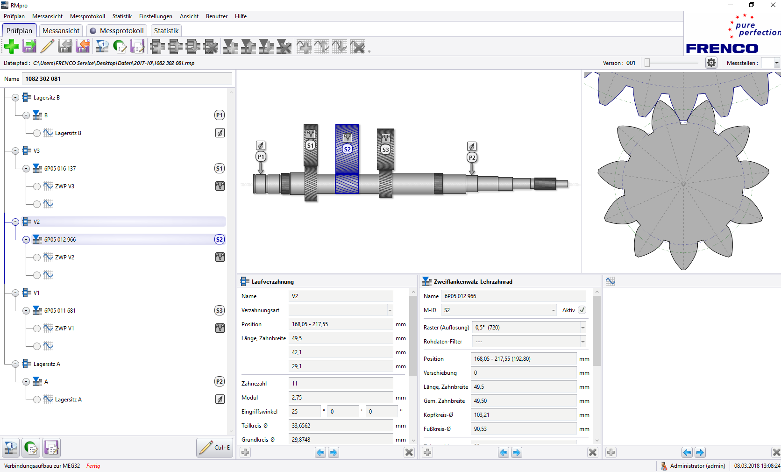The width and height of the screenshot is (781, 472).
Task: Click the pencil edit icon in top toolbar
Action: 47,46
